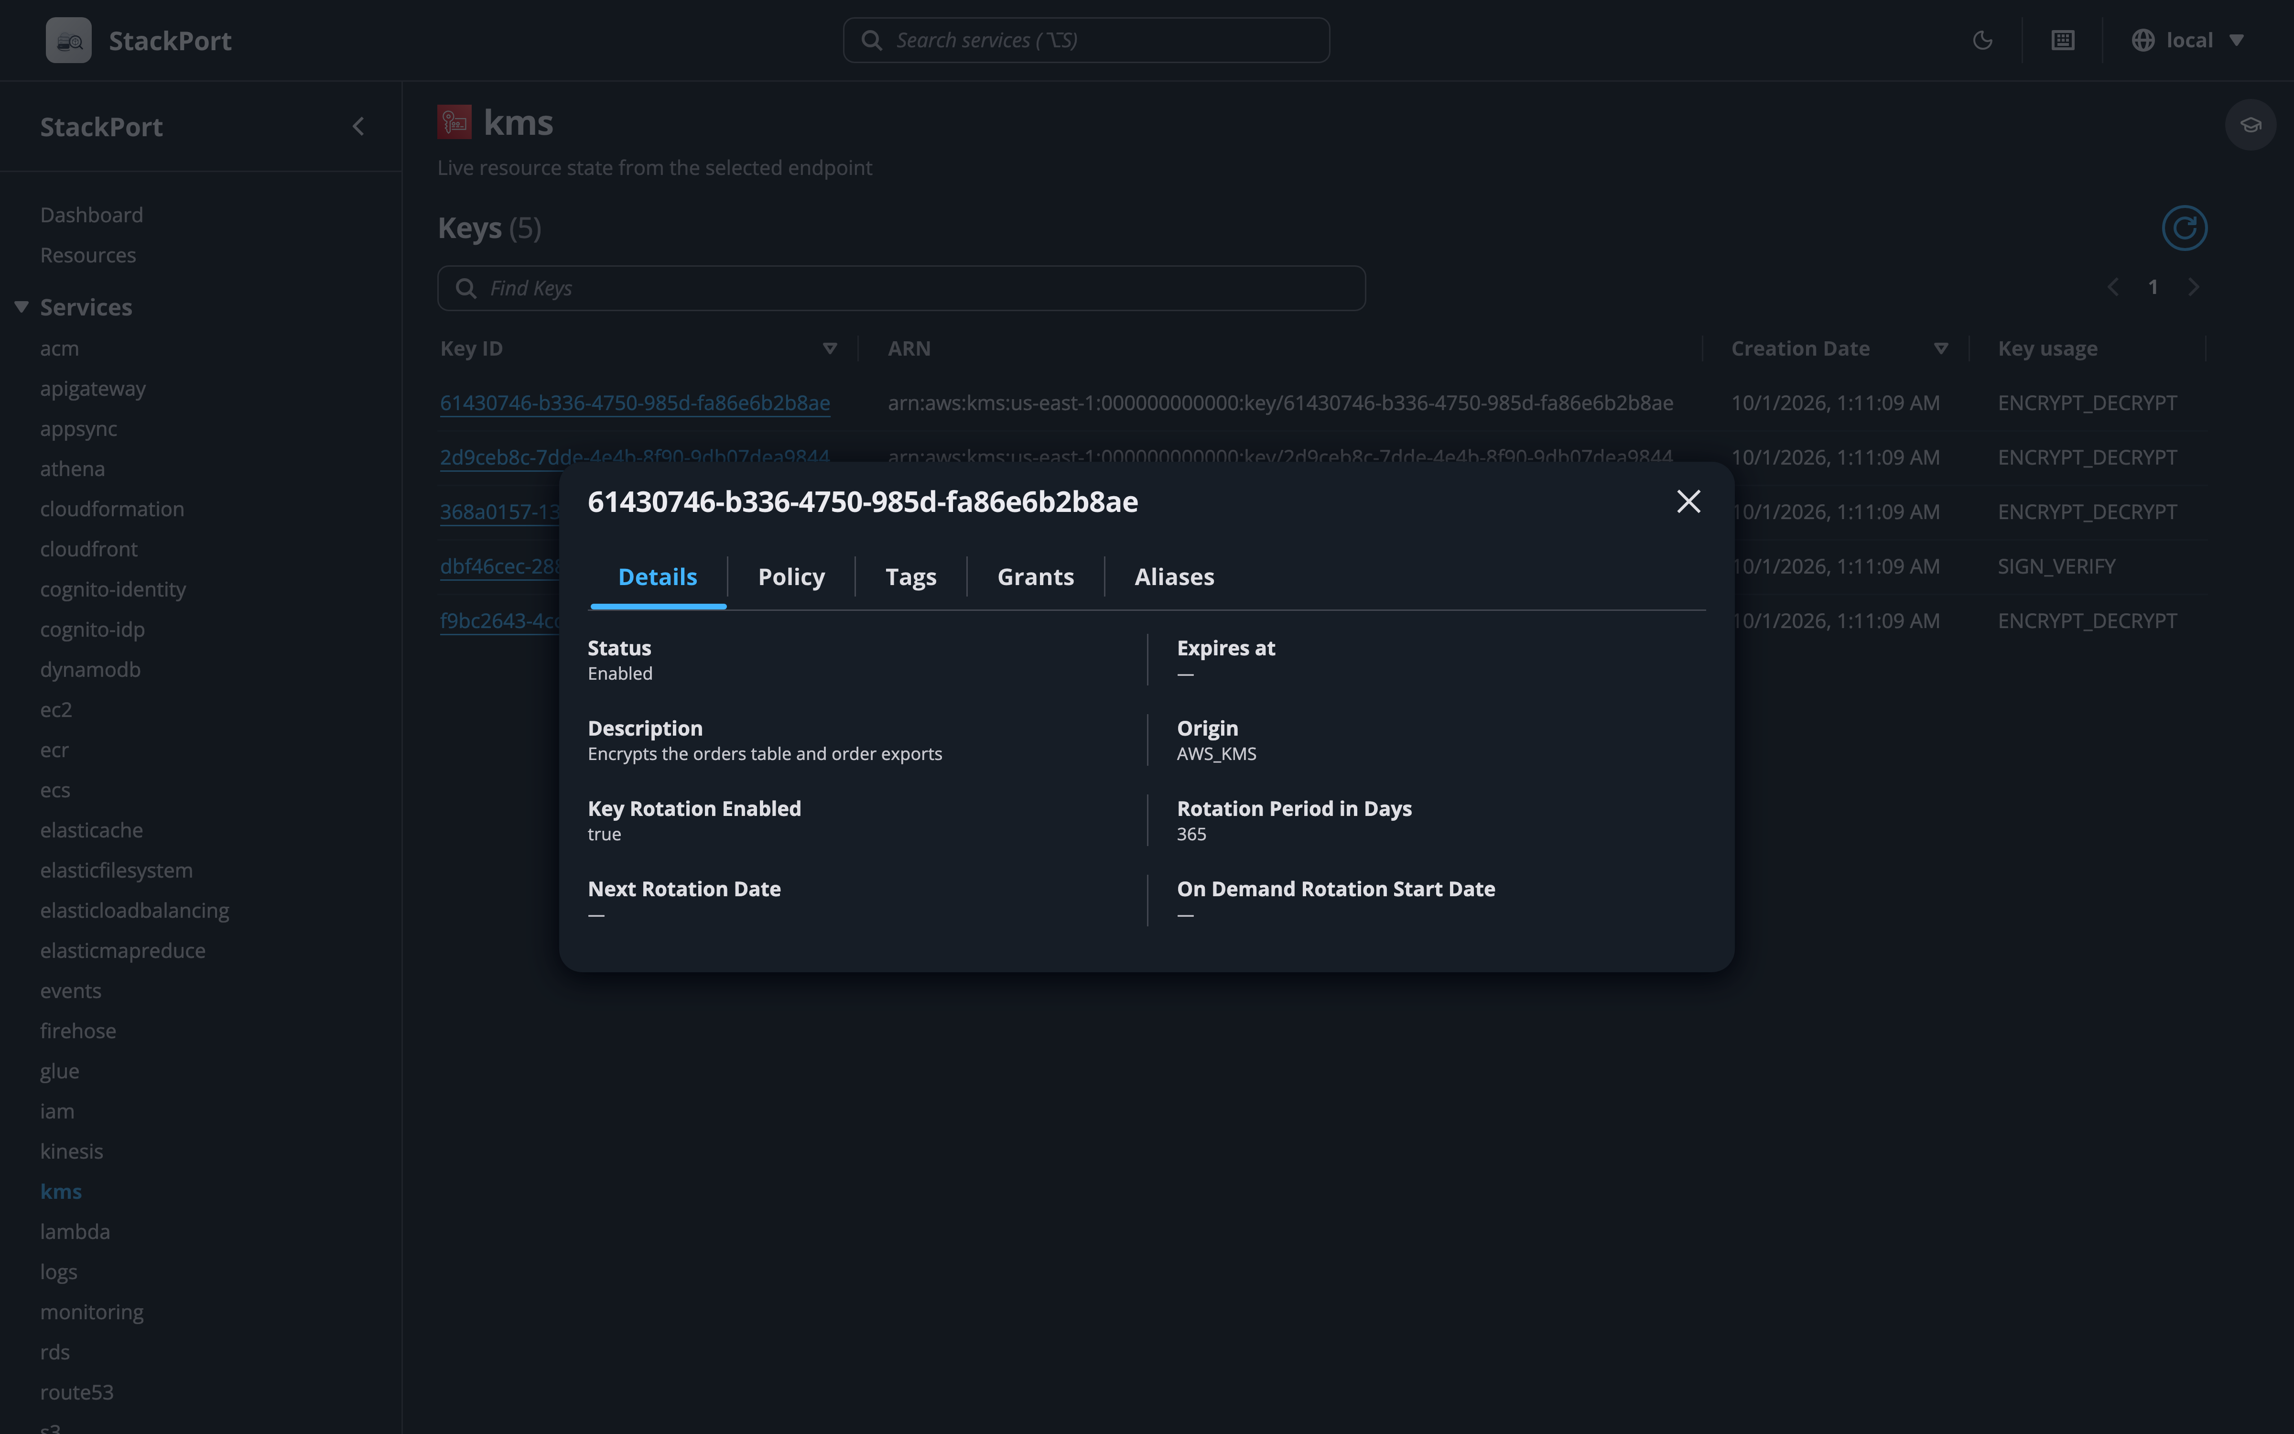Close the key details dialog
The width and height of the screenshot is (2294, 1434).
(1688, 502)
